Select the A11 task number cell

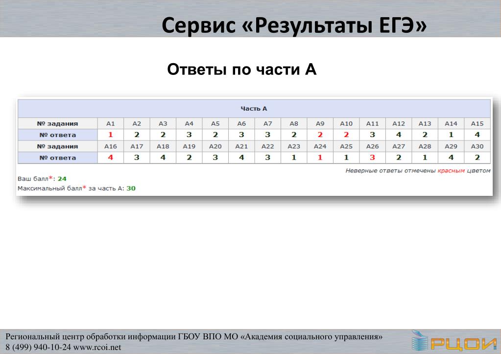pyautogui.click(x=373, y=124)
